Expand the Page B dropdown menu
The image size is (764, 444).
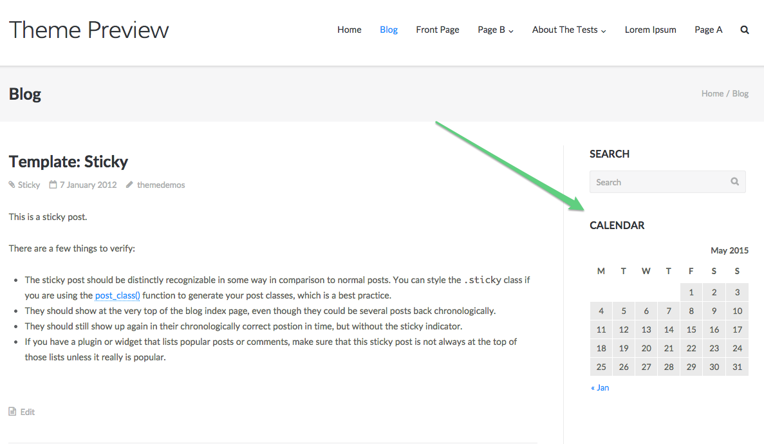(495, 30)
